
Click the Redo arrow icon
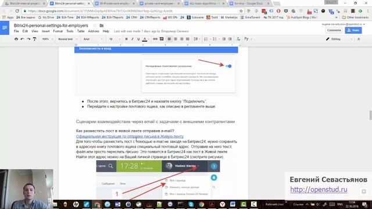pyautogui.click(x=28, y=39)
